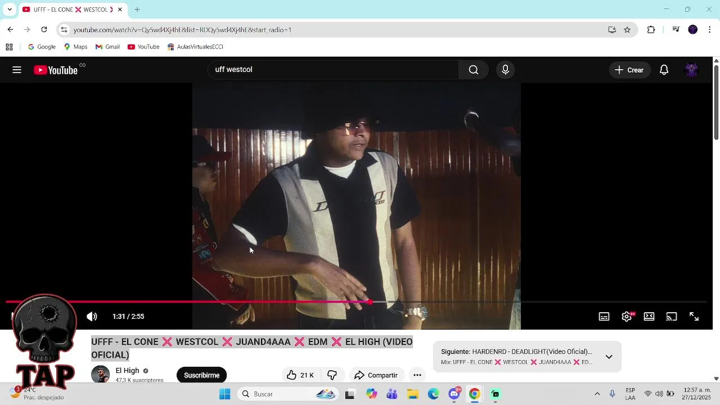Open Copilot from the taskbar
The height and width of the screenshot is (405, 720).
tap(371, 394)
